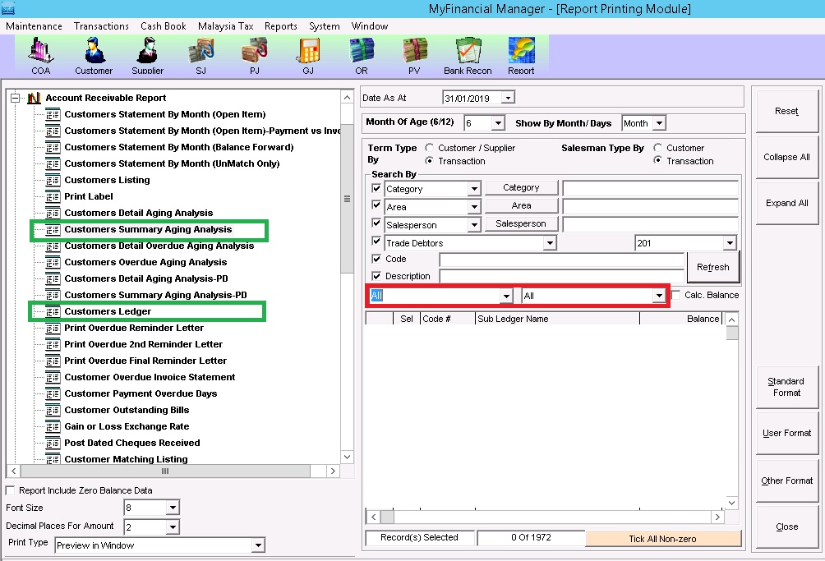
Task: Select Customers Ledger report in tree
Action: click(108, 311)
